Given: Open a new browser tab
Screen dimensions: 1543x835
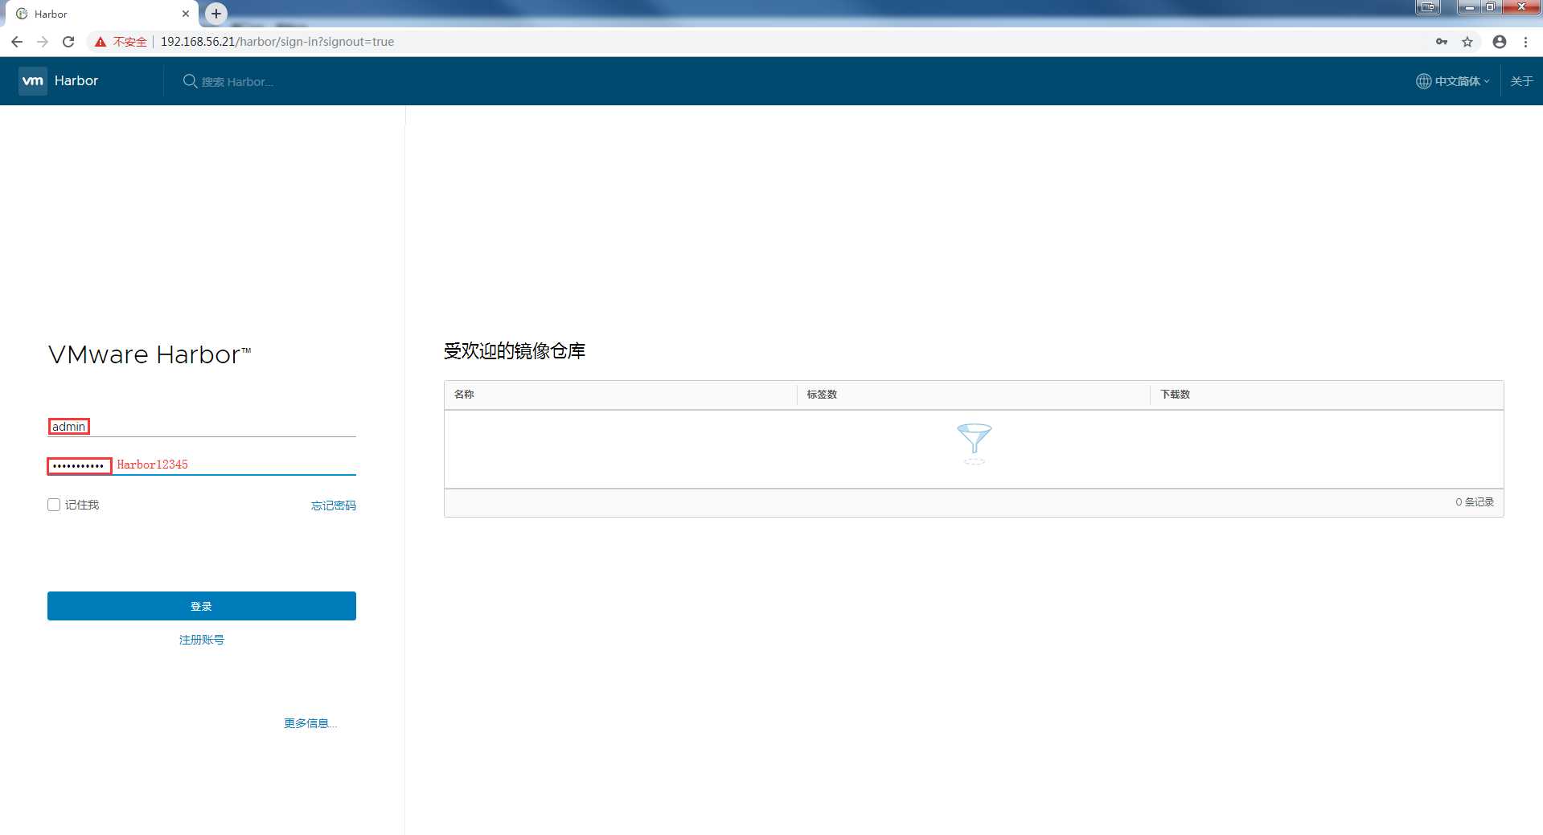Looking at the screenshot, I should [x=216, y=14].
